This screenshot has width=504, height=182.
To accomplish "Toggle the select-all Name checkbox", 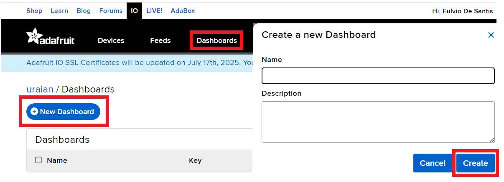I will coord(38,160).
